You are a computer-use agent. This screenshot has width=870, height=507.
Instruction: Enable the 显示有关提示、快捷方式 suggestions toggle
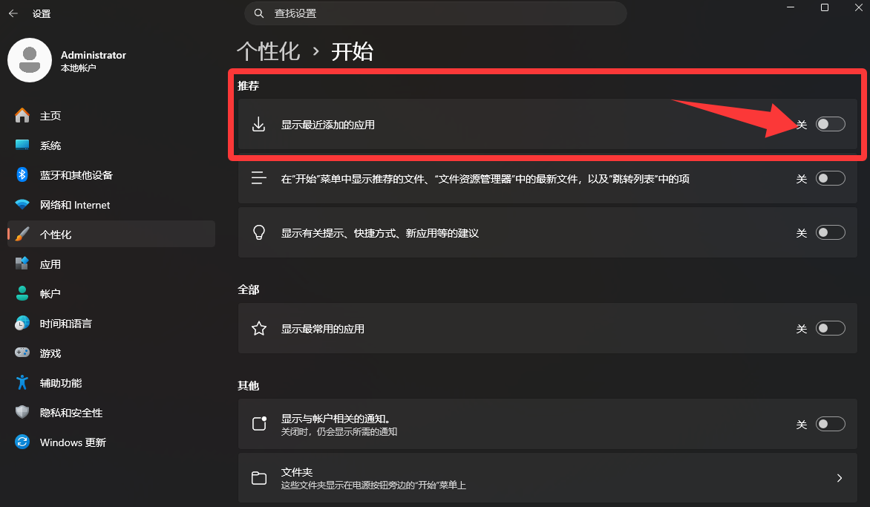pos(830,233)
